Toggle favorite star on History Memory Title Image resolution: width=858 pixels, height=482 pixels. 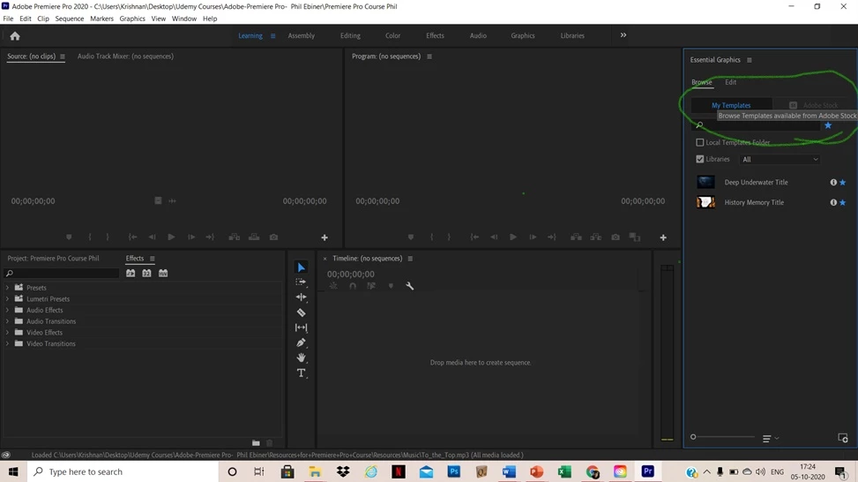pyautogui.click(x=843, y=203)
